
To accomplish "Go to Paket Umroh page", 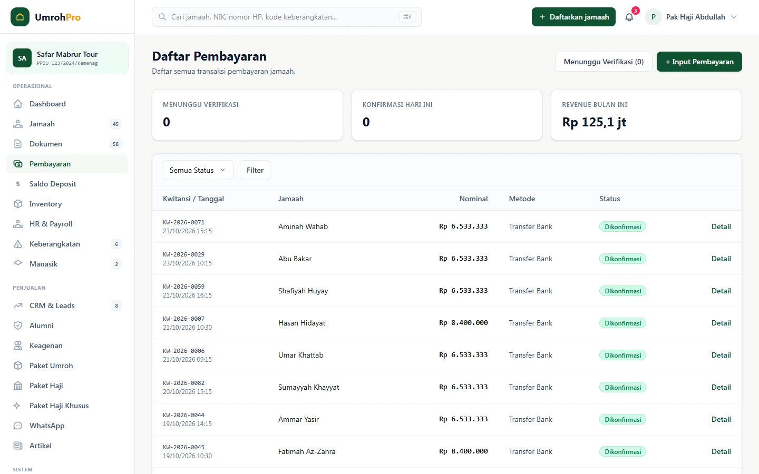I will [x=67, y=366].
